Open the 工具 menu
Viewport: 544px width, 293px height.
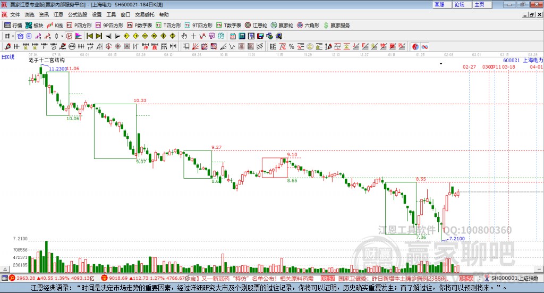(x=111, y=14)
